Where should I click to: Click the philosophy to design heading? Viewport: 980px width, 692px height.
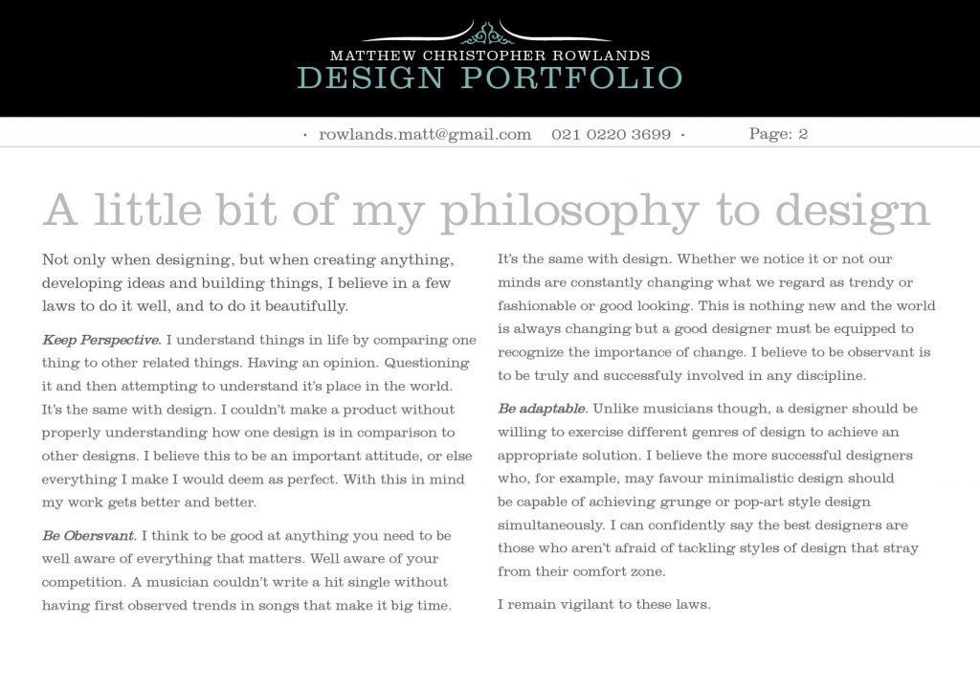486,211
